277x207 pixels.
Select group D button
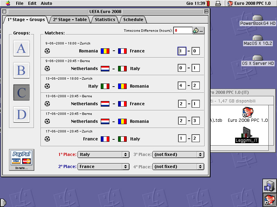click(21, 115)
